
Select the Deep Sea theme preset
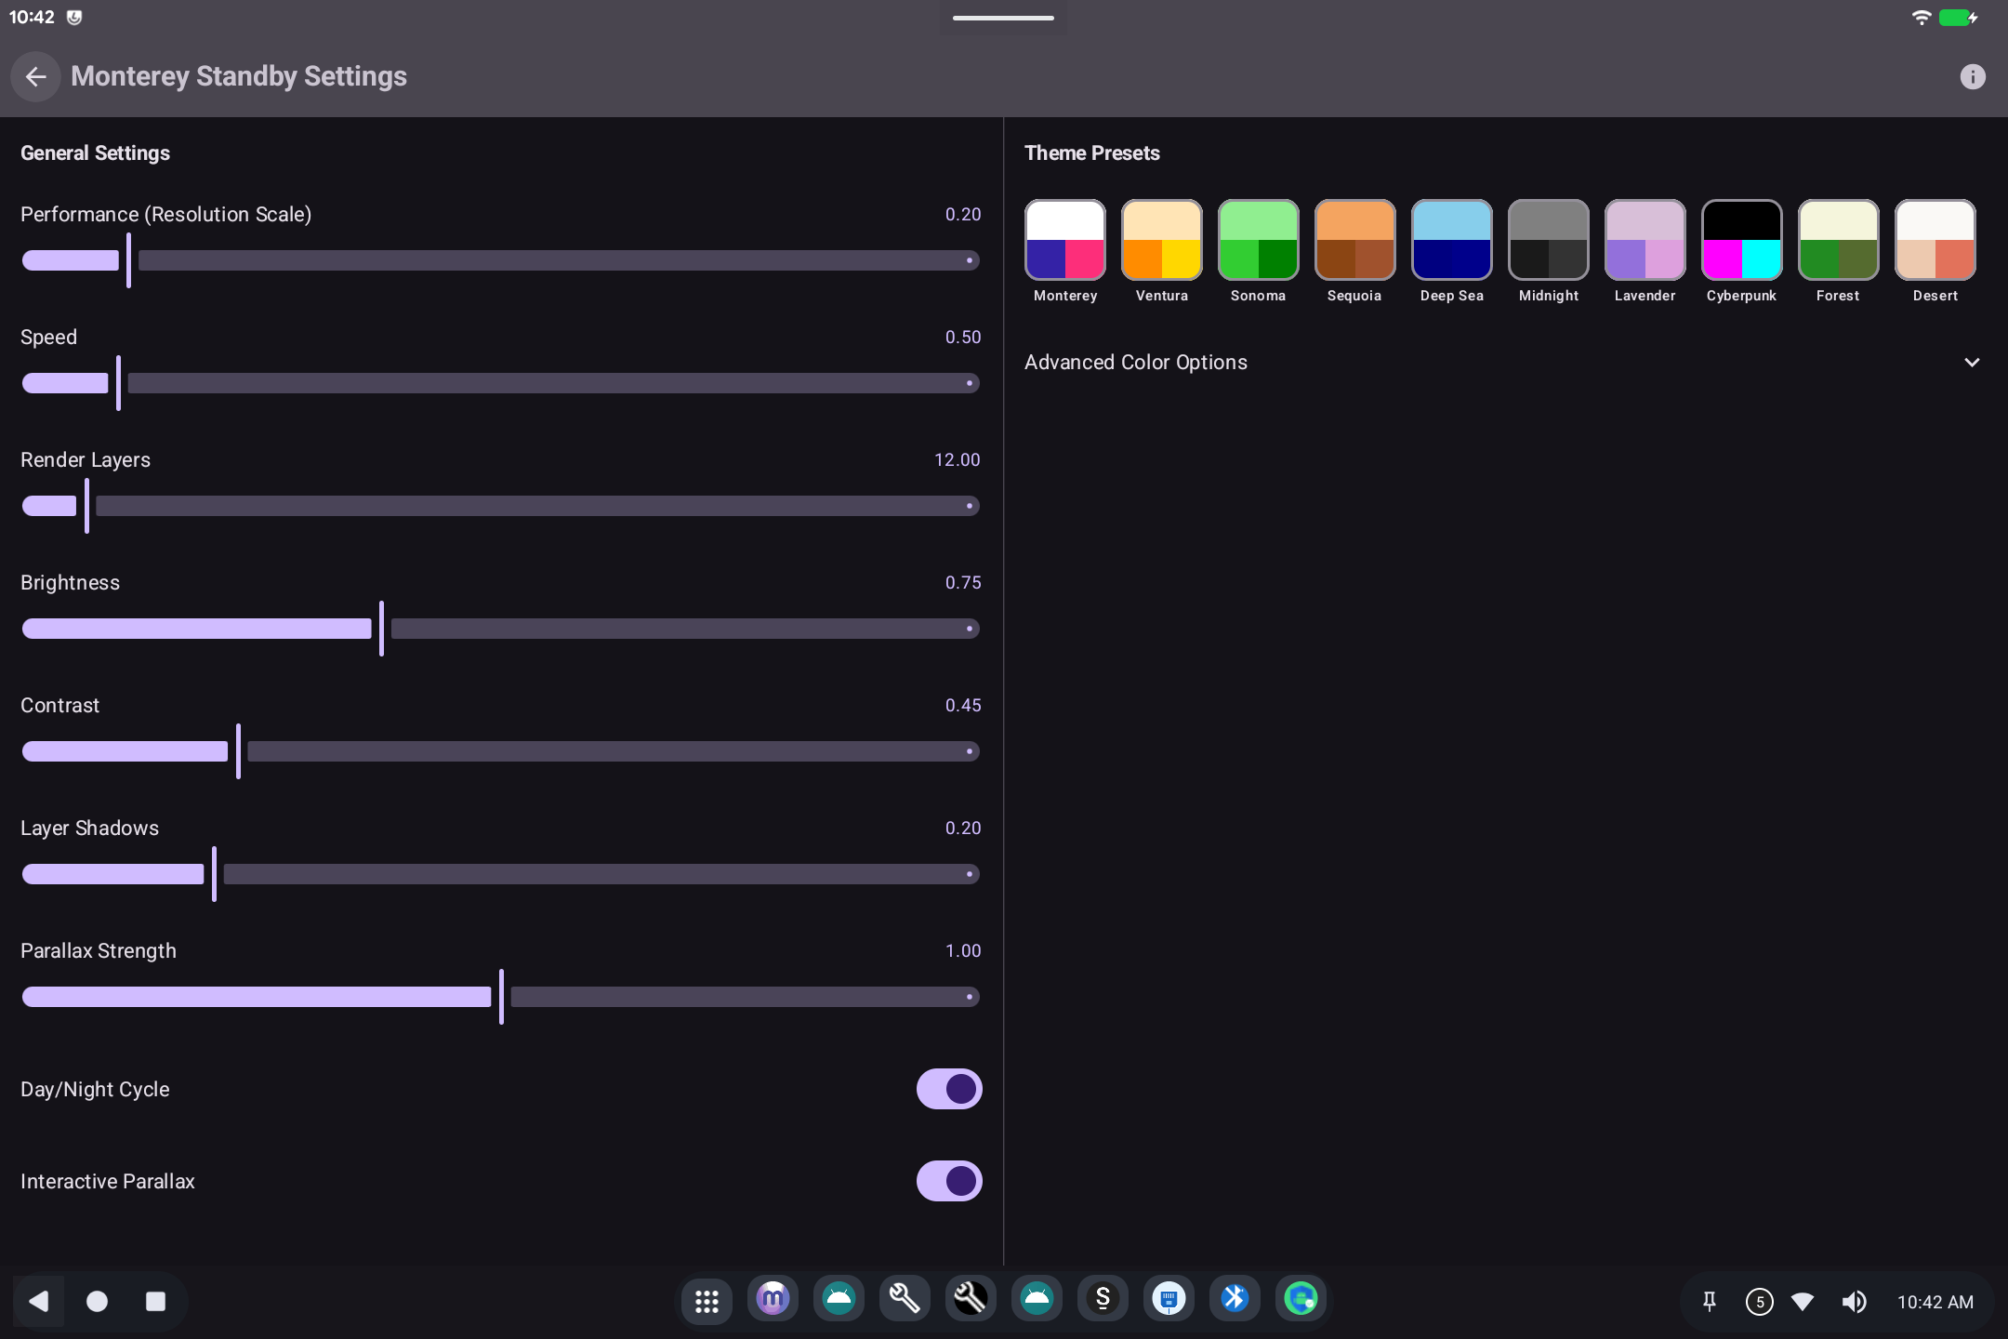click(x=1452, y=240)
